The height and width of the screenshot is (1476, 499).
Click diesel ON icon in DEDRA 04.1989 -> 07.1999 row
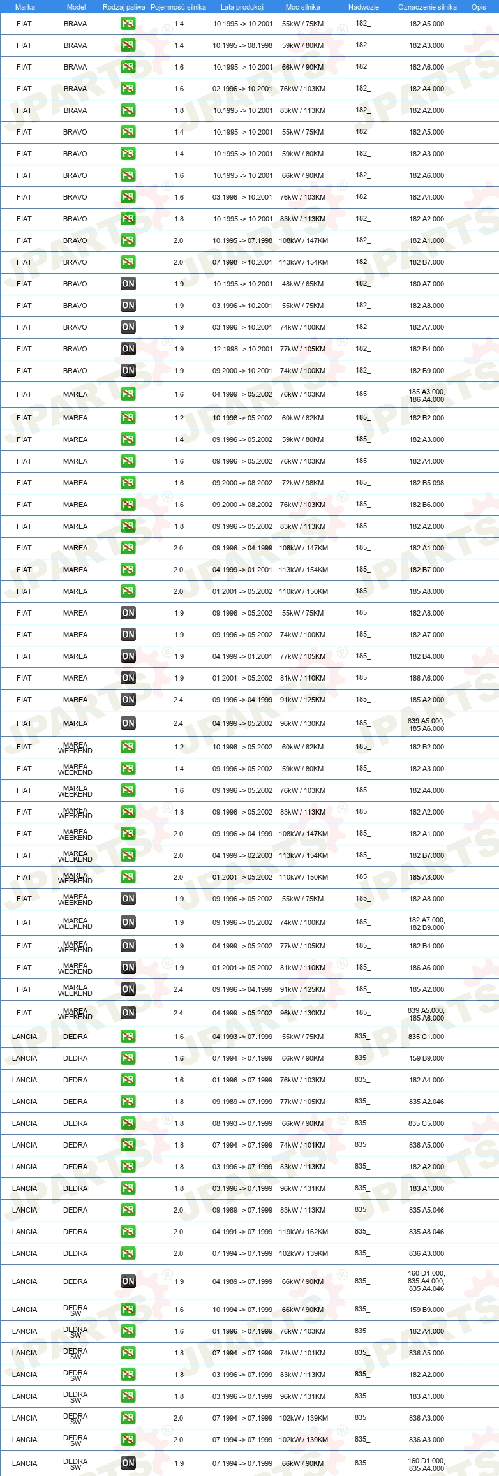[128, 1281]
